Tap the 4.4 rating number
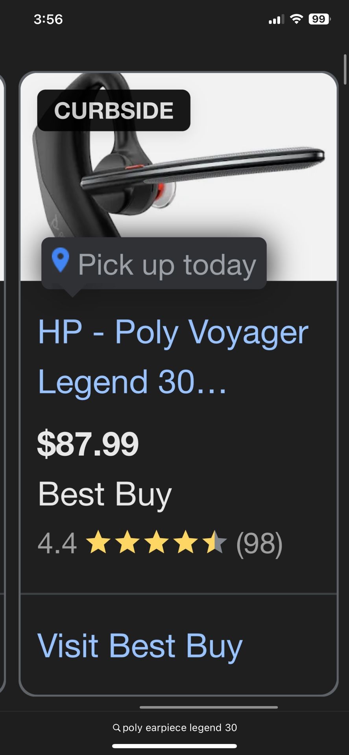 (57, 543)
